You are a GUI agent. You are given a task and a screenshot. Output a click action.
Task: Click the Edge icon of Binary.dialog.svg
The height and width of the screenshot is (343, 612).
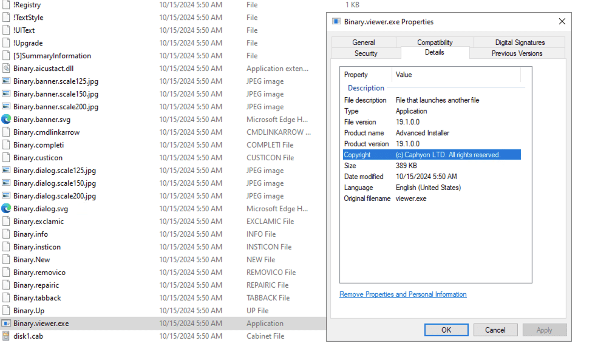(x=6, y=209)
